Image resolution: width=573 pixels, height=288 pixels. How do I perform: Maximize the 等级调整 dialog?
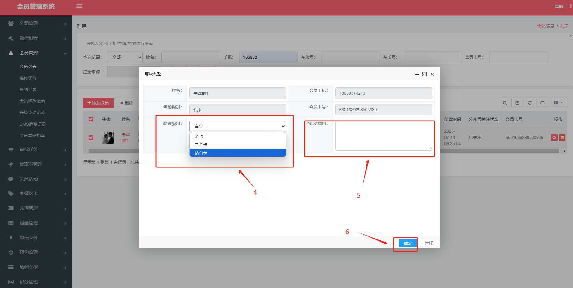pos(424,74)
